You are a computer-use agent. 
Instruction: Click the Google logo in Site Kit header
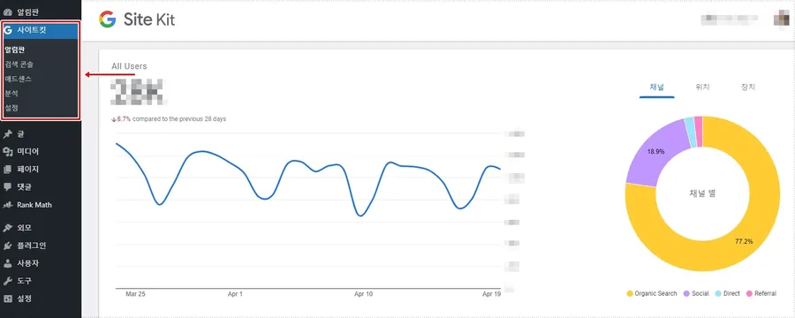click(x=108, y=19)
